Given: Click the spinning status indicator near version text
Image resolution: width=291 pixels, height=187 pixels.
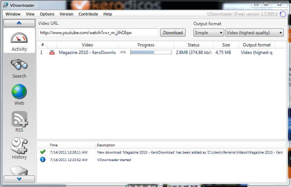Looking at the screenshot, I should 283,14.
